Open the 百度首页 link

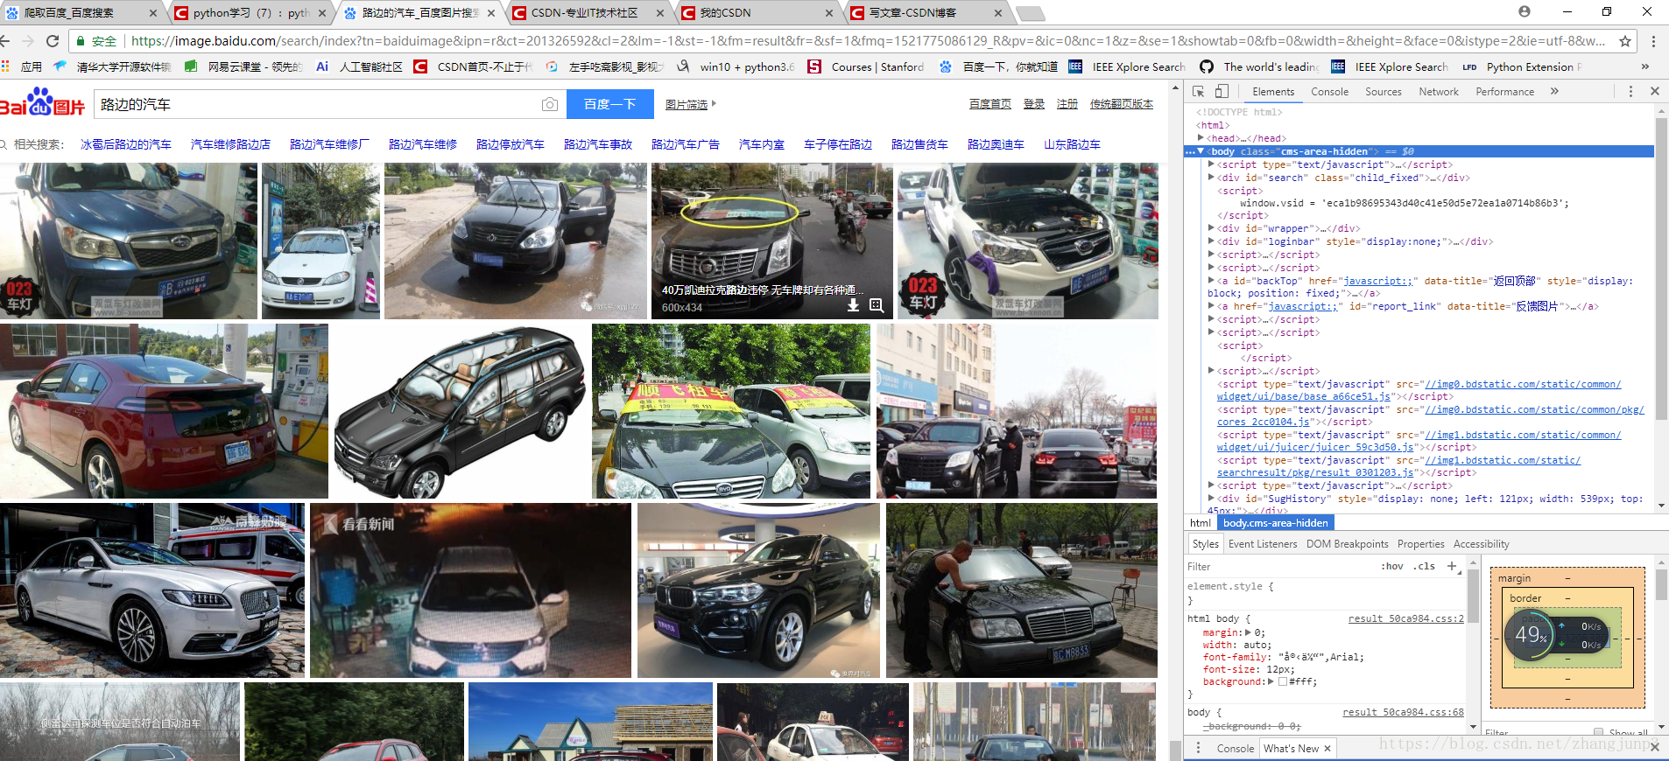(x=989, y=104)
